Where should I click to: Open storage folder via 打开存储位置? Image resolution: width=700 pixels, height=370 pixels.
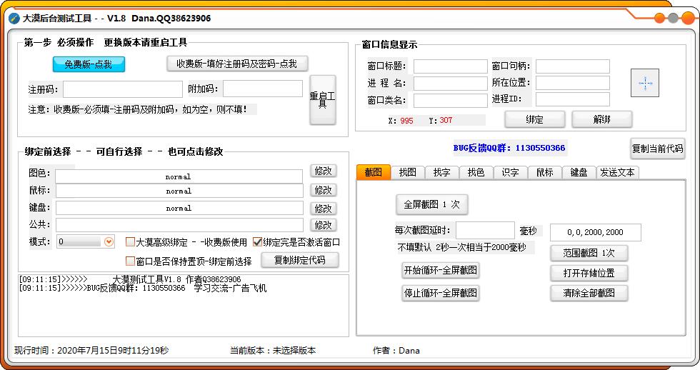(x=589, y=273)
